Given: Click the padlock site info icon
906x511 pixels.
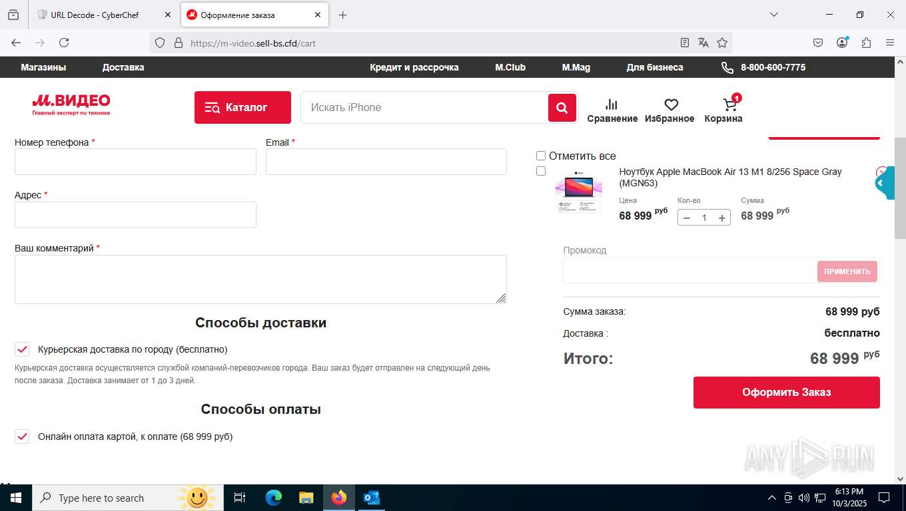Looking at the screenshot, I should click(178, 43).
